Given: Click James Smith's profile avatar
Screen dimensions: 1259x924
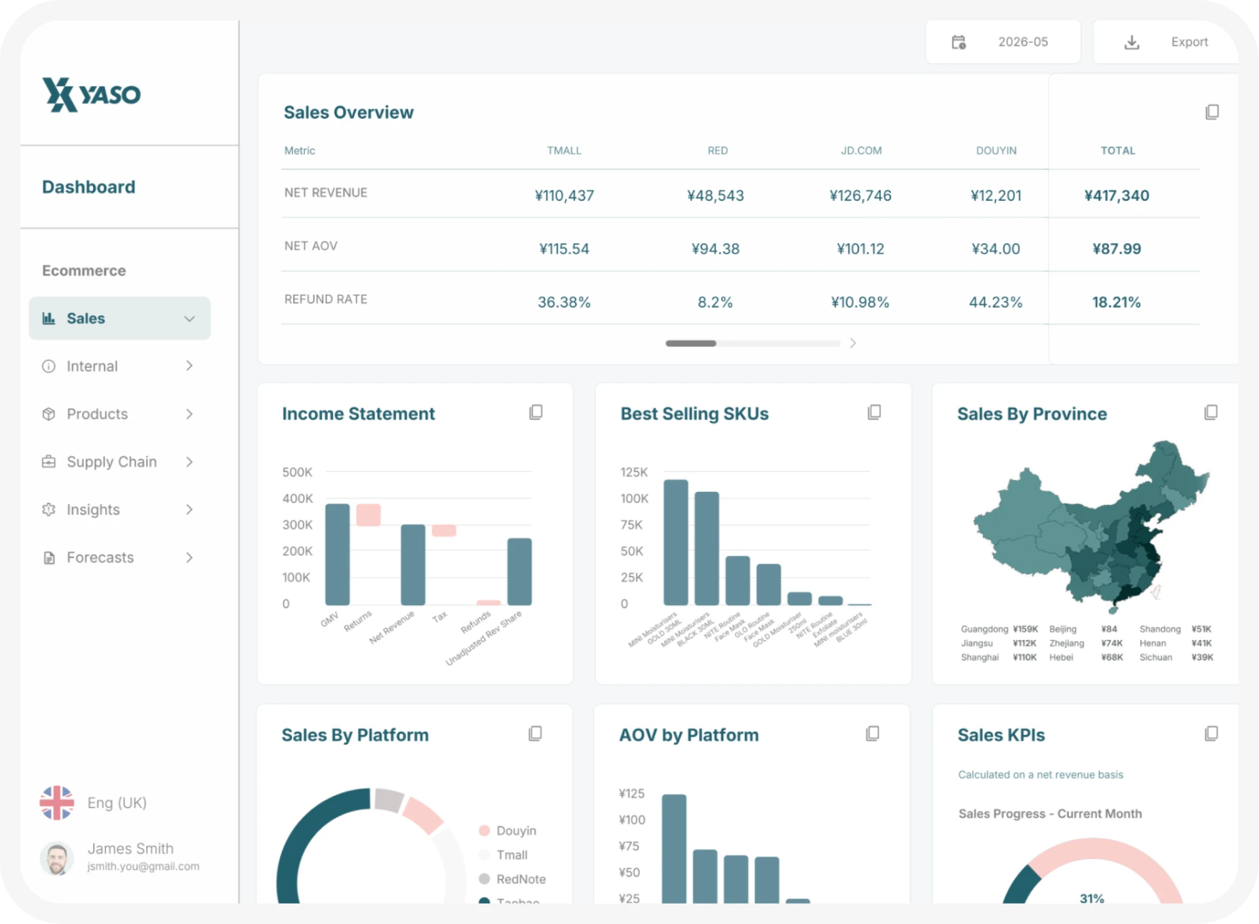Looking at the screenshot, I should (x=57, y=858).
